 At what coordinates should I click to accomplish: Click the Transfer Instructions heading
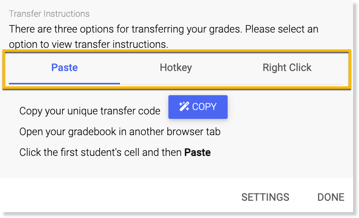point(49,14)
